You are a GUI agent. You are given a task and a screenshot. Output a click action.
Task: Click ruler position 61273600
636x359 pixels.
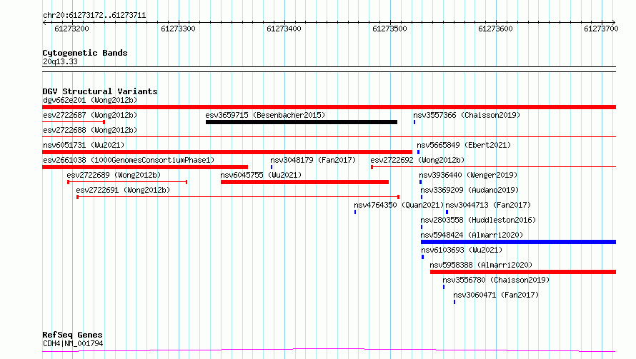click(x=496, y=29)
